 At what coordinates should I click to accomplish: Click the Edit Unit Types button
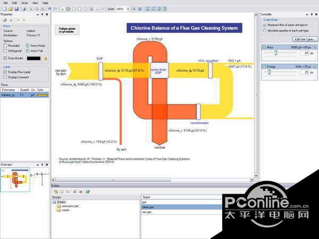pos(305,39)
